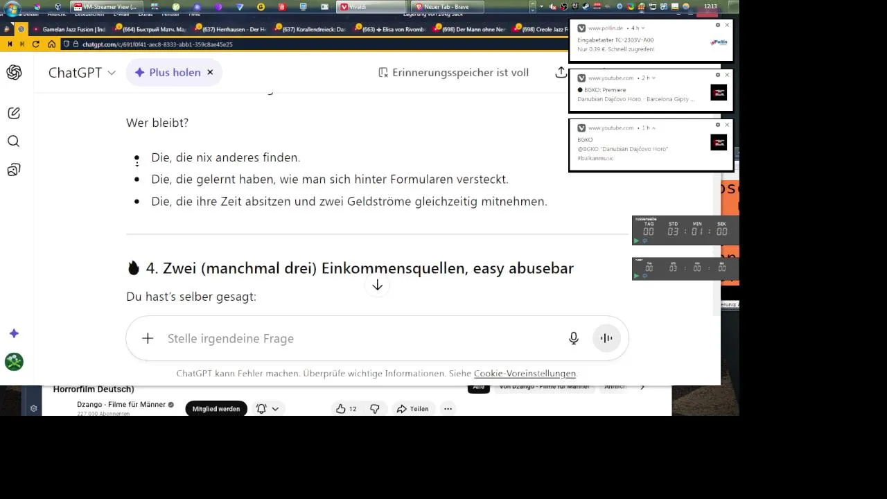This screenshot has height=499, width=887.
Task: Open settings gear of the BGKO Premiere notification
Action: coord(718,75)
